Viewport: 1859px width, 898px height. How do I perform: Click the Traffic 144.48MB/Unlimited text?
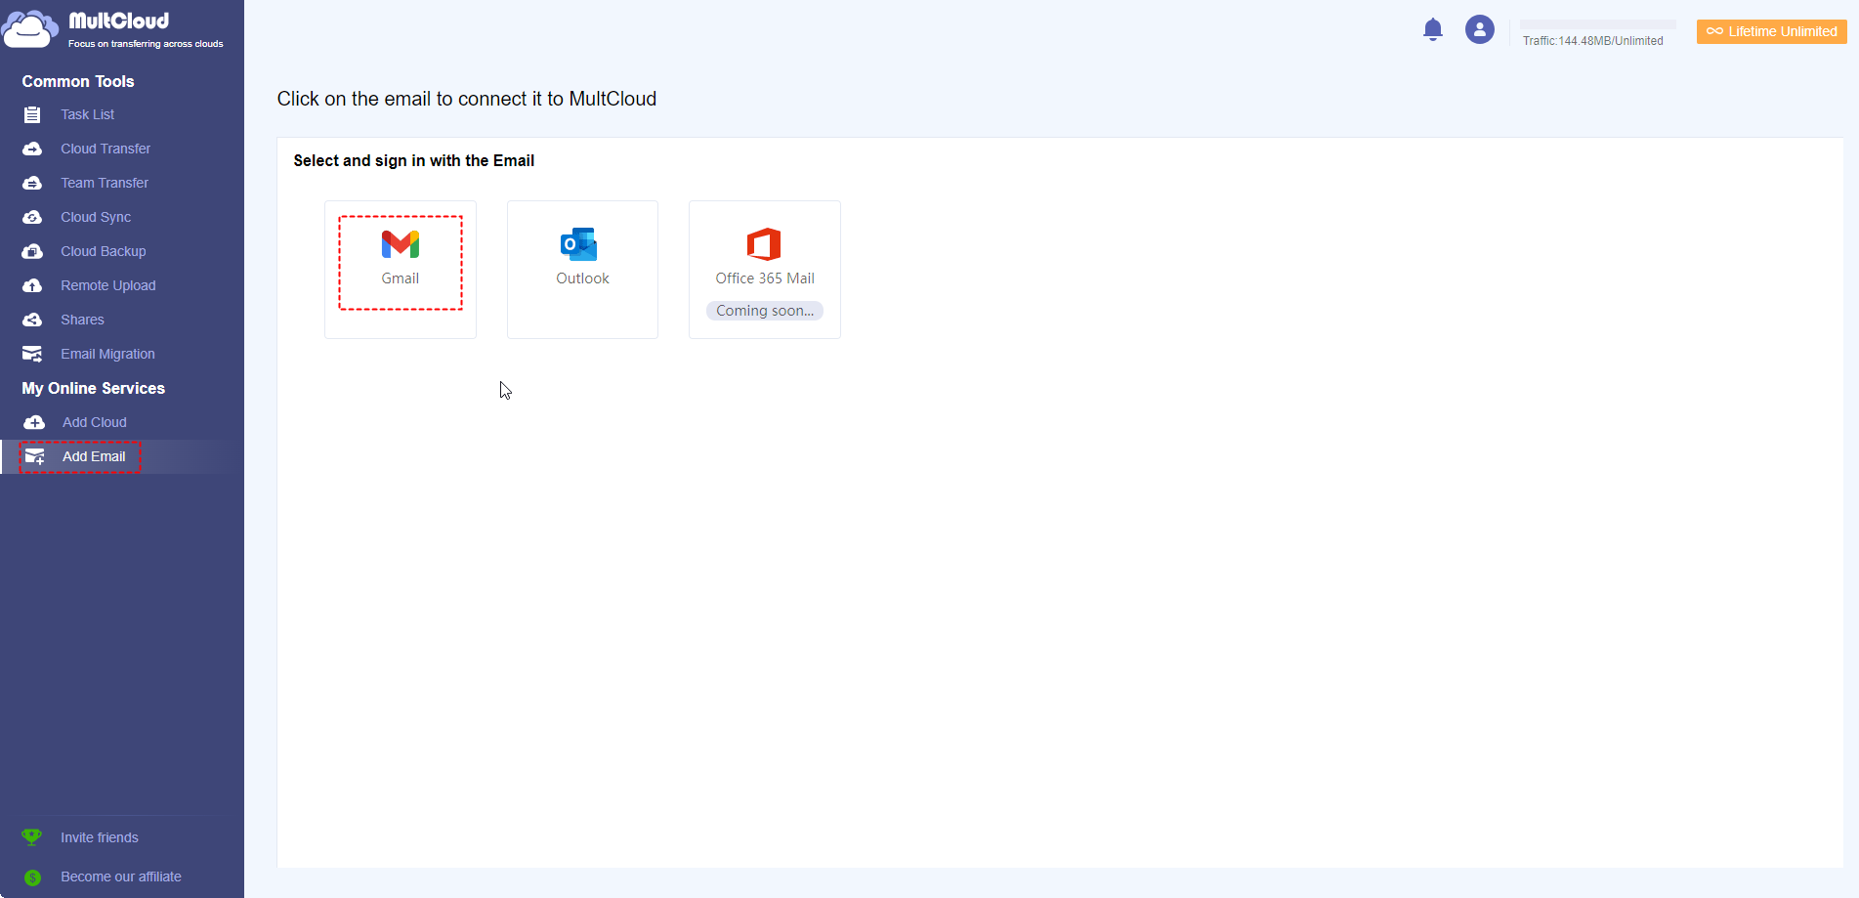(x=1593, y=41)
